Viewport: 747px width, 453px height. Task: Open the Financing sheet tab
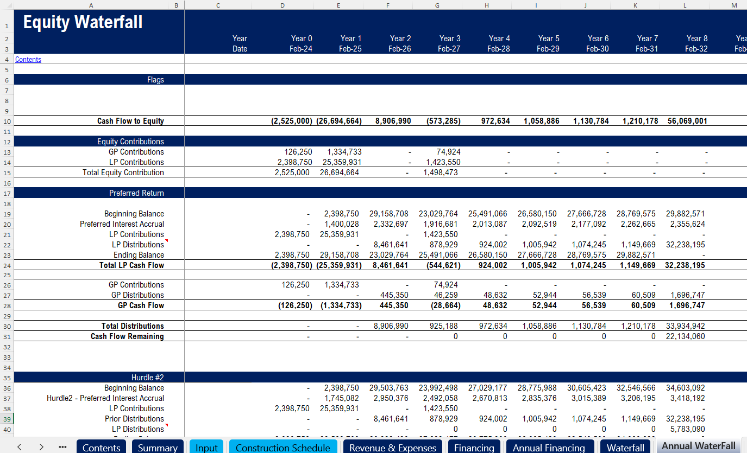474,447
